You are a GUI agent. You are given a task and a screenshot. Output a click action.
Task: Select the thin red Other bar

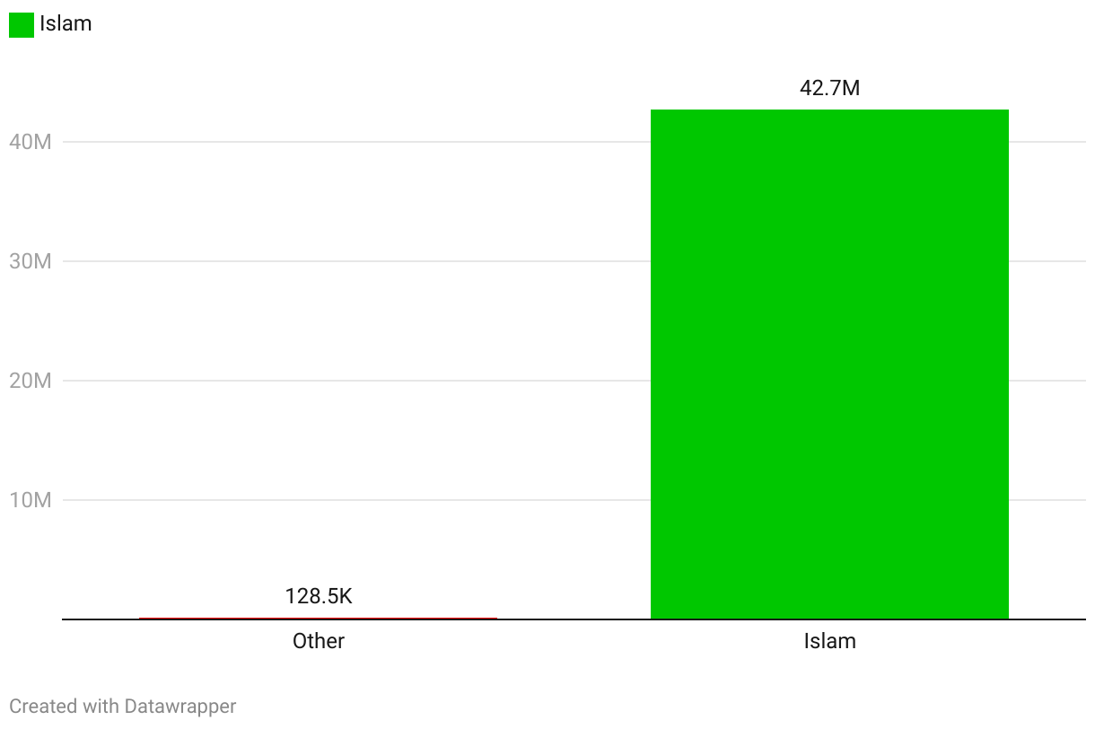(x=318, y=618)
